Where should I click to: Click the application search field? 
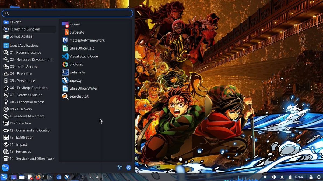click(67, 13)
